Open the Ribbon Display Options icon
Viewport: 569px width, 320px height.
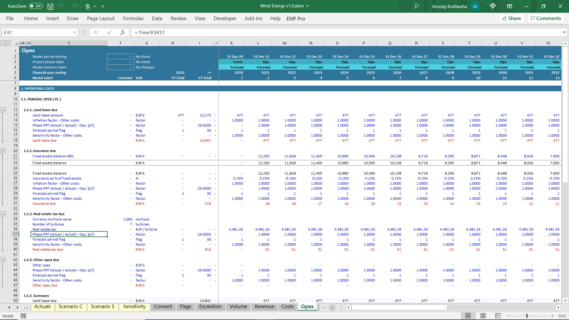tap(509, 6)
